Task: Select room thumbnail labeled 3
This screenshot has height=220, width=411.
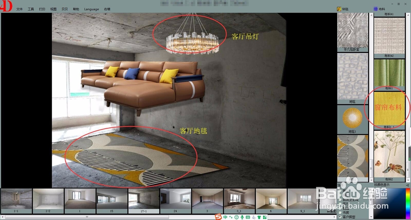Action: [207, 201]
